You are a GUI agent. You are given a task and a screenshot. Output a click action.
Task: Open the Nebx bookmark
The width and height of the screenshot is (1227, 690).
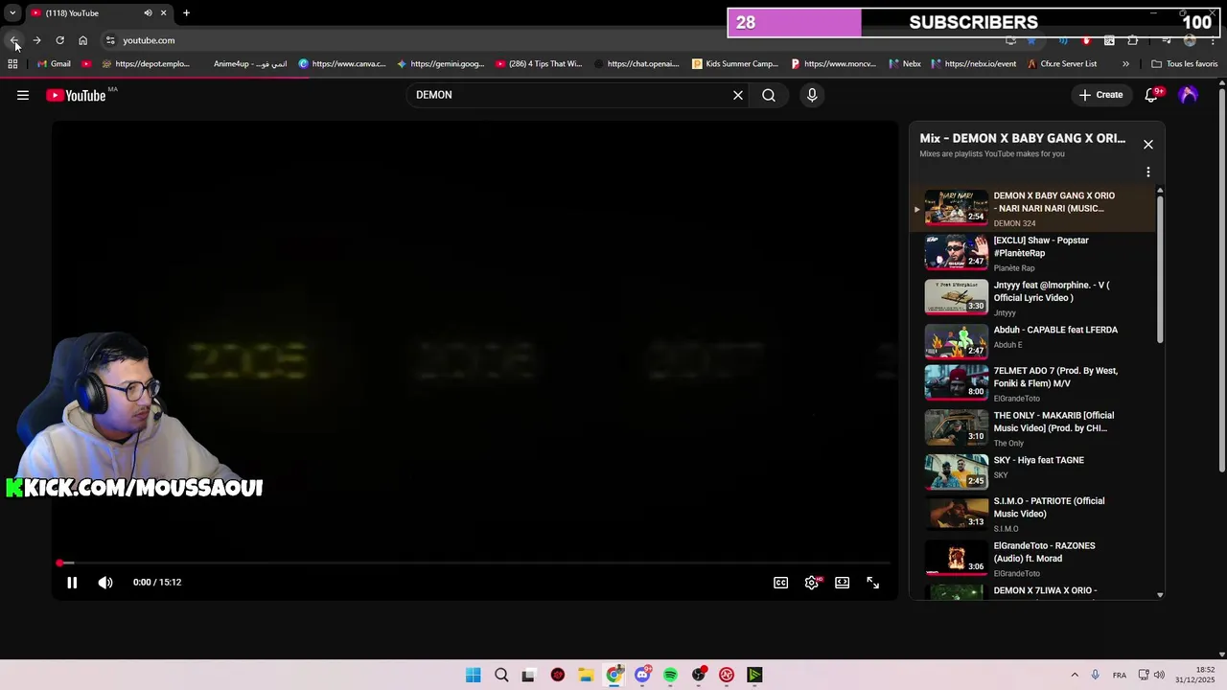[x=905, y=64]
